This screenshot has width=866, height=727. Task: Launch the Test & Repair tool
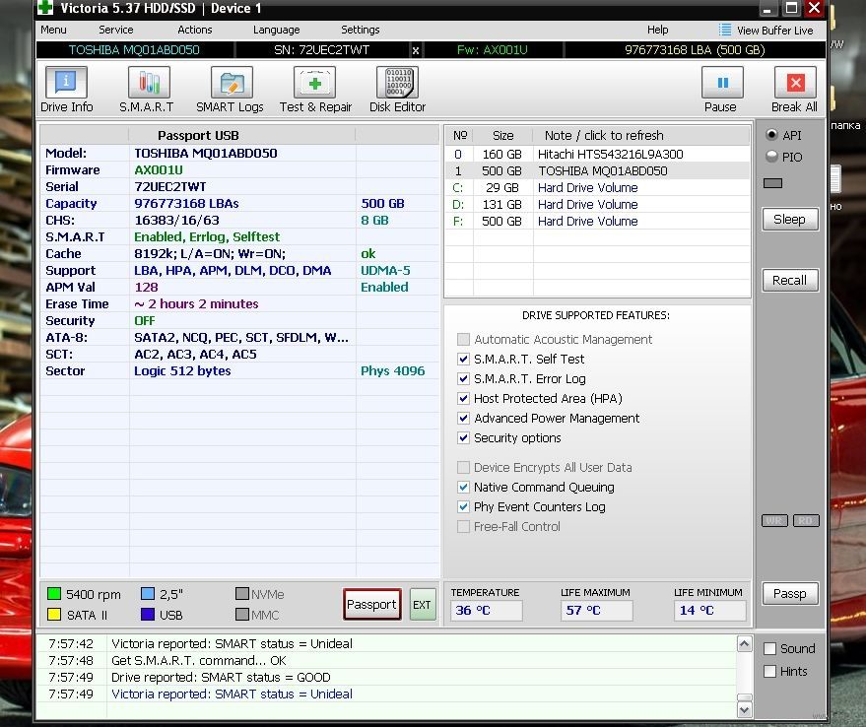pos(315,90)
